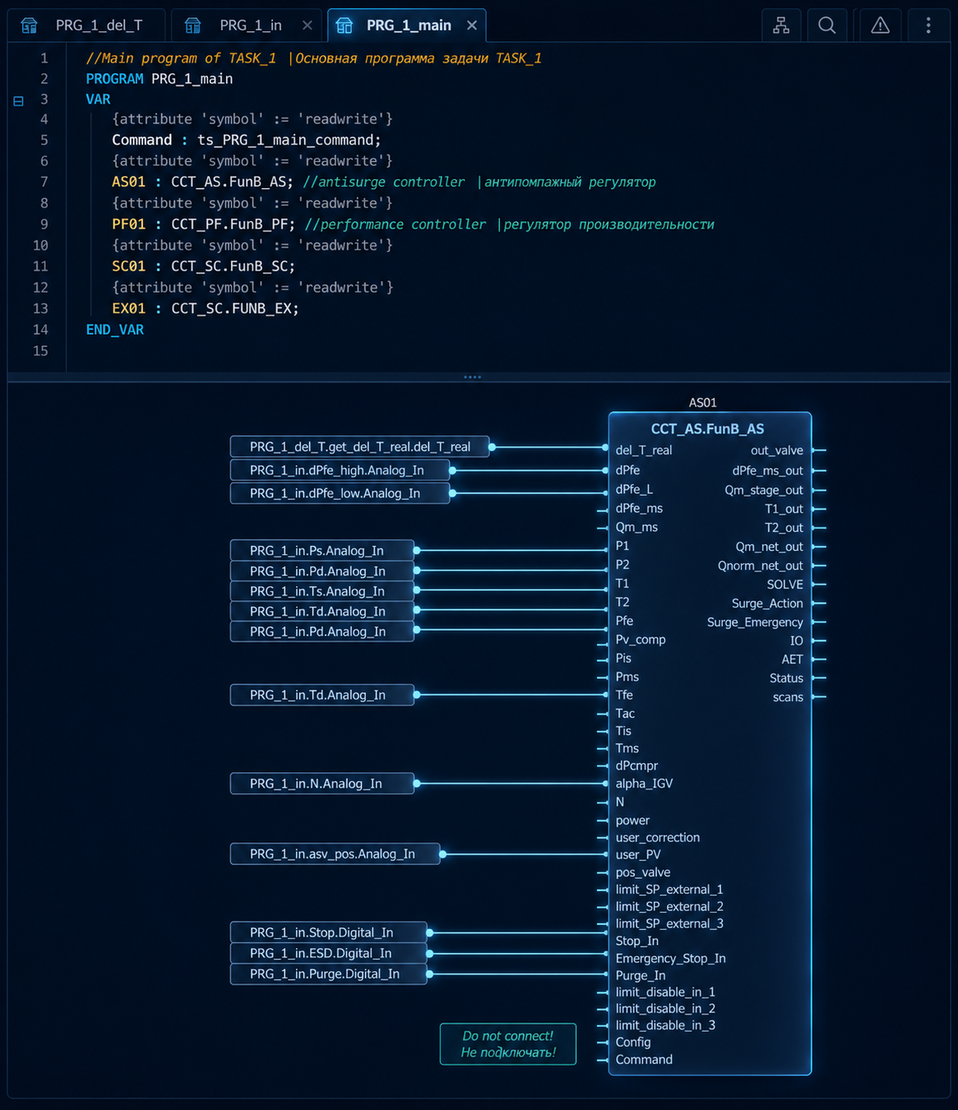Close the PRG_1_main tab
The height and width of the screenshot is (1110, 958).
(x=472, y=25)
